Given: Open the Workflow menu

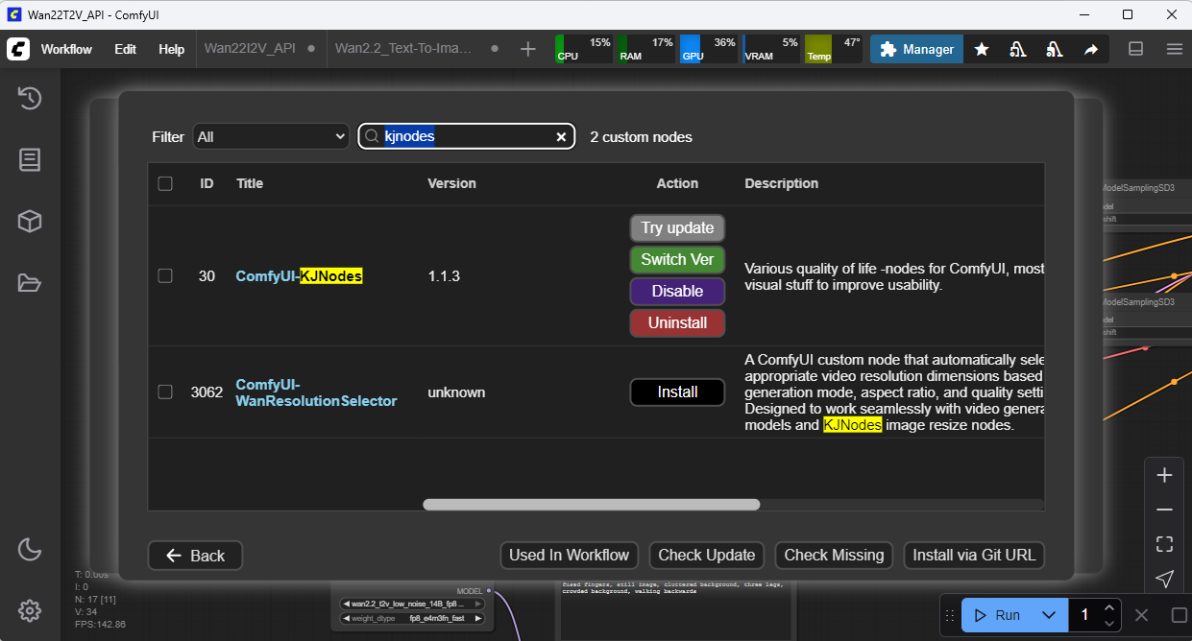Looking at the screenshot, I should click(66, 49).
